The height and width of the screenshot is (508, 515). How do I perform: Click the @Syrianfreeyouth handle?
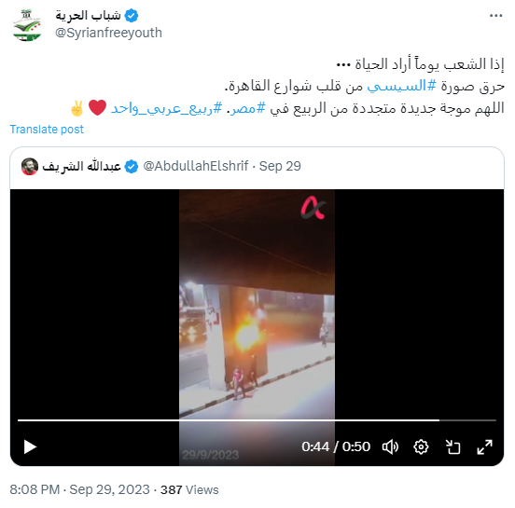click(x=108, y=33)
